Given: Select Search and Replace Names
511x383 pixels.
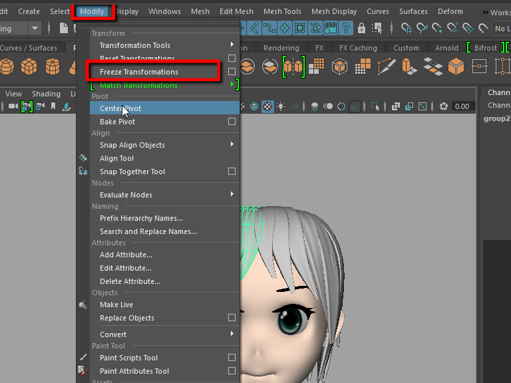Looking at the screenshot, I should click(148, 231).
